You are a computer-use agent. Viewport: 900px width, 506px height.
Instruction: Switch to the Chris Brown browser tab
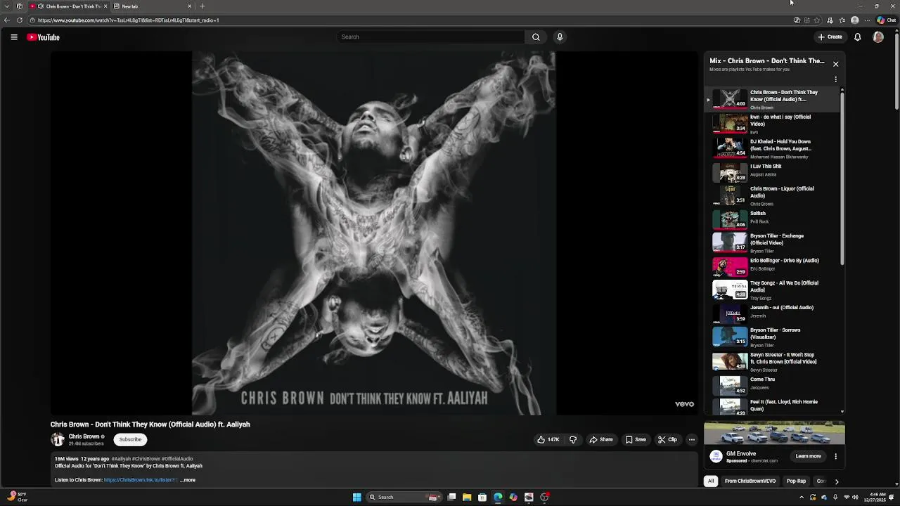click(68, 6)
